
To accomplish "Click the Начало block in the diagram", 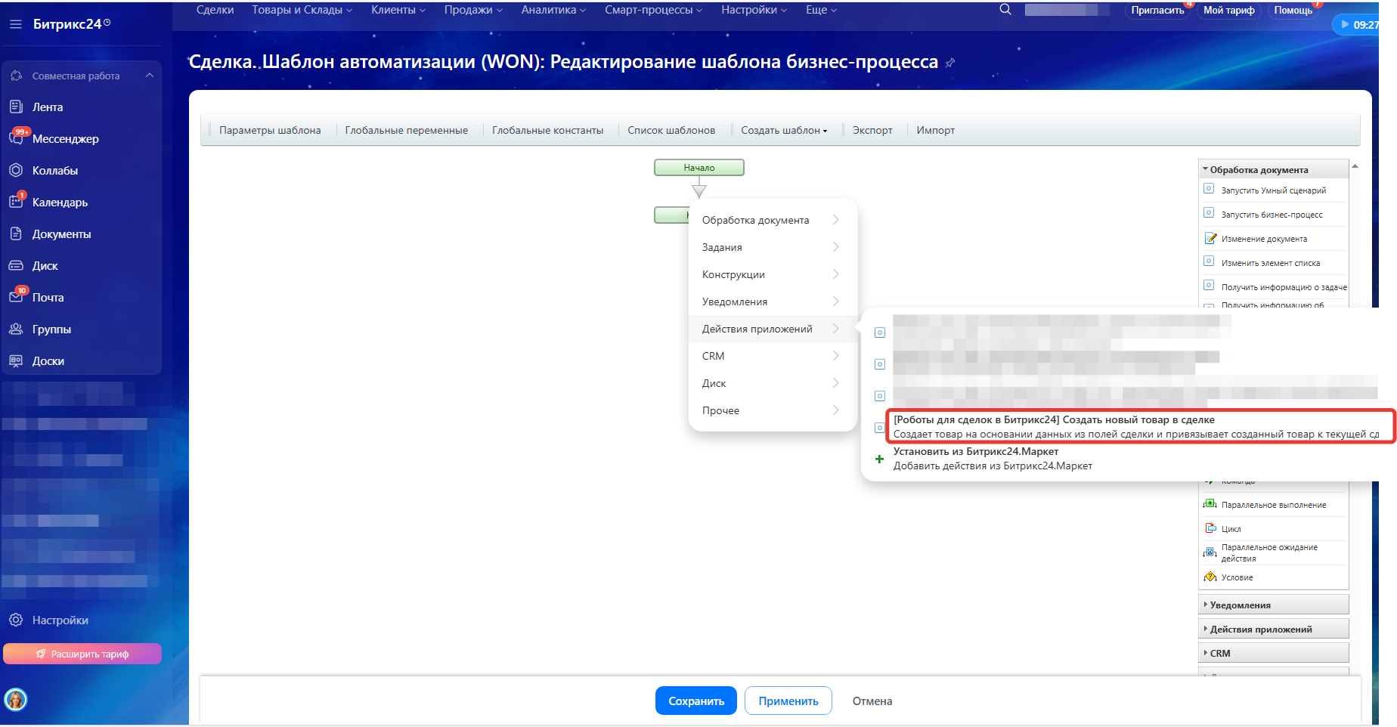I will [698, 168].
